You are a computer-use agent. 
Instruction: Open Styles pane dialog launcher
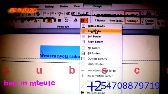(x=153, y=28)
